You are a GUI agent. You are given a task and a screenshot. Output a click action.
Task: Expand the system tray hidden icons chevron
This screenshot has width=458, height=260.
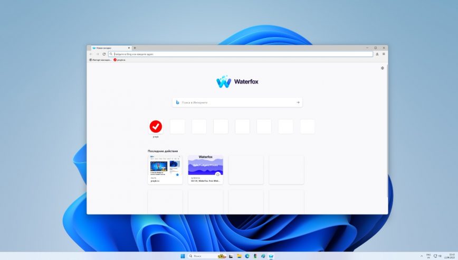[x=422, y=256]
